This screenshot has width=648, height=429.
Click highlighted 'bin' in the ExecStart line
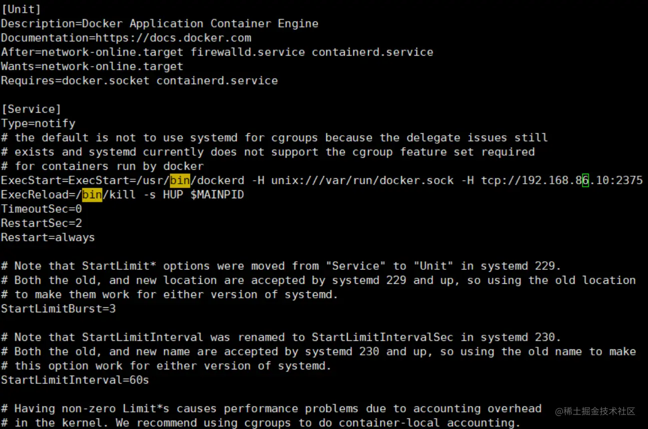click(180, 180)
